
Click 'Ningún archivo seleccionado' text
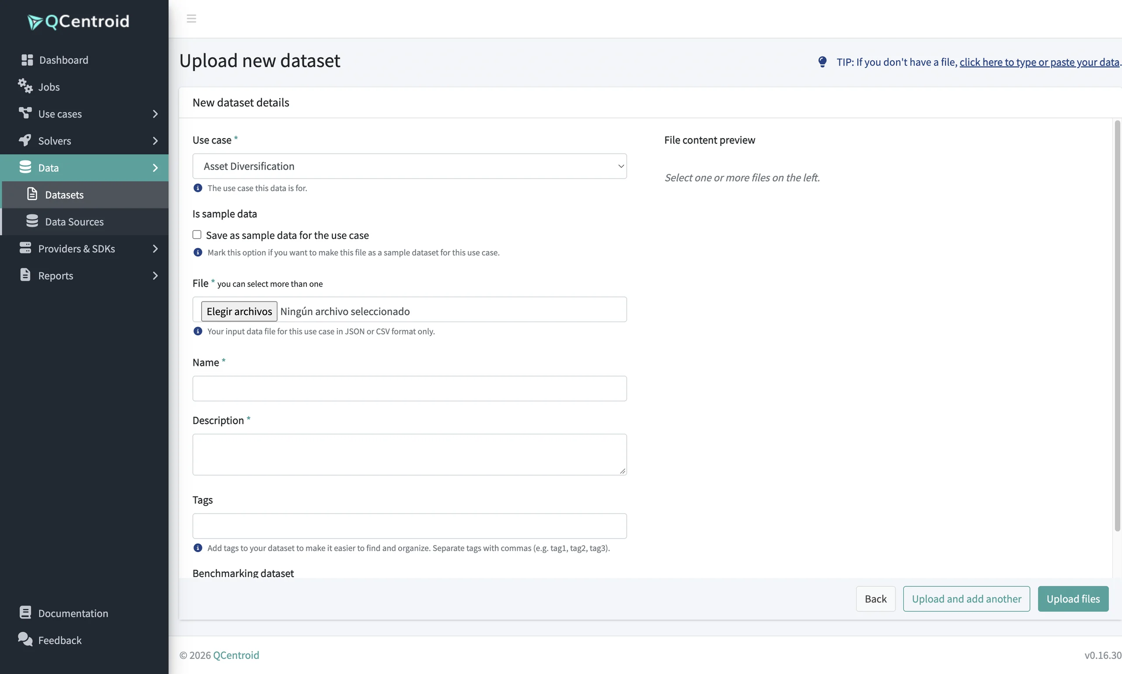coord(345,311)
